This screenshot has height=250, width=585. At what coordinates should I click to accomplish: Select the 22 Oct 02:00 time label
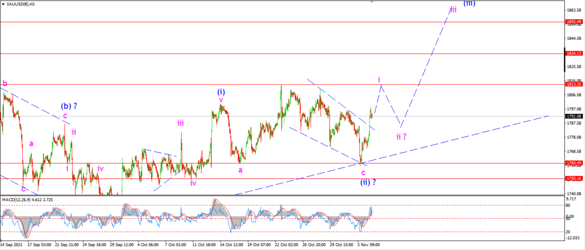pyautogui.click(x=287, y=245)
